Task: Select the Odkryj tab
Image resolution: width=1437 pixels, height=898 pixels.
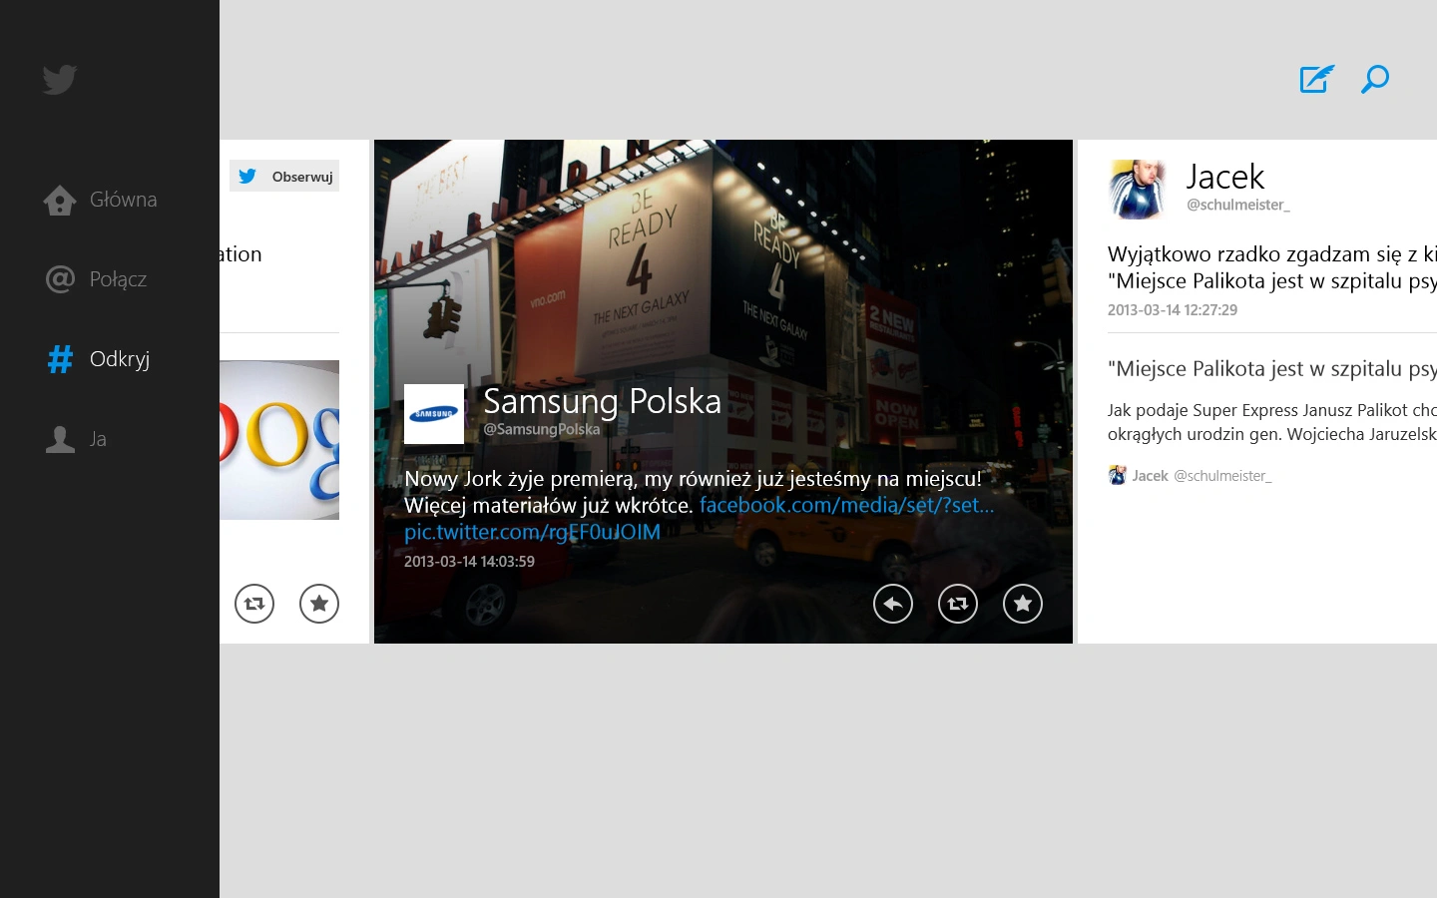Action: (x=120, y=359)
